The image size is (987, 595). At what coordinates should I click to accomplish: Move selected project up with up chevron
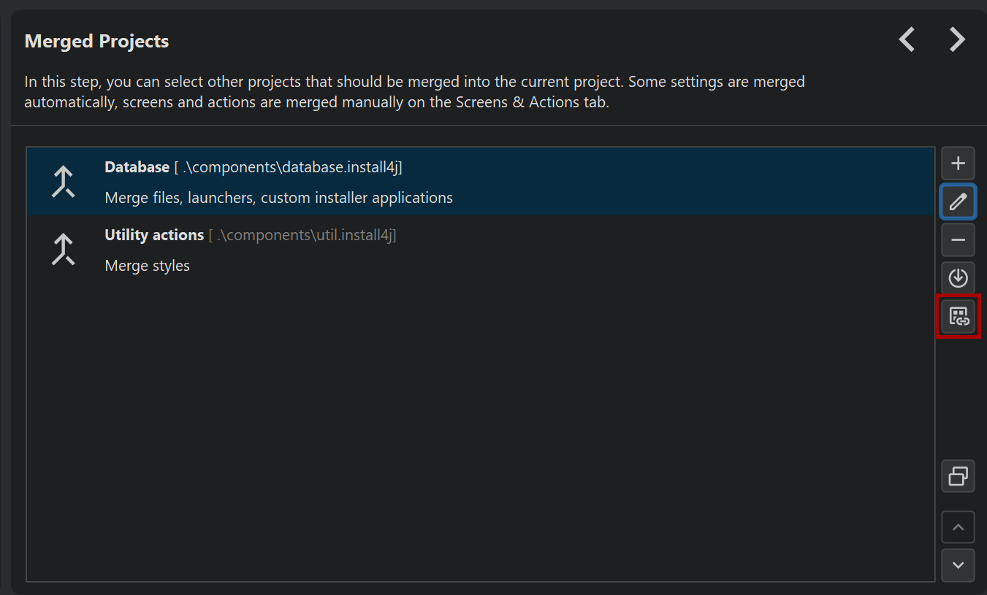[x=958, y=527]
